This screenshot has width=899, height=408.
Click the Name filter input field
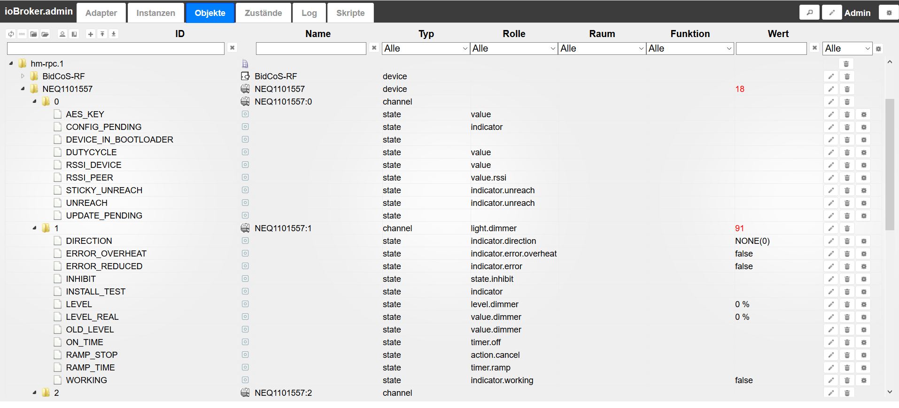311,48
